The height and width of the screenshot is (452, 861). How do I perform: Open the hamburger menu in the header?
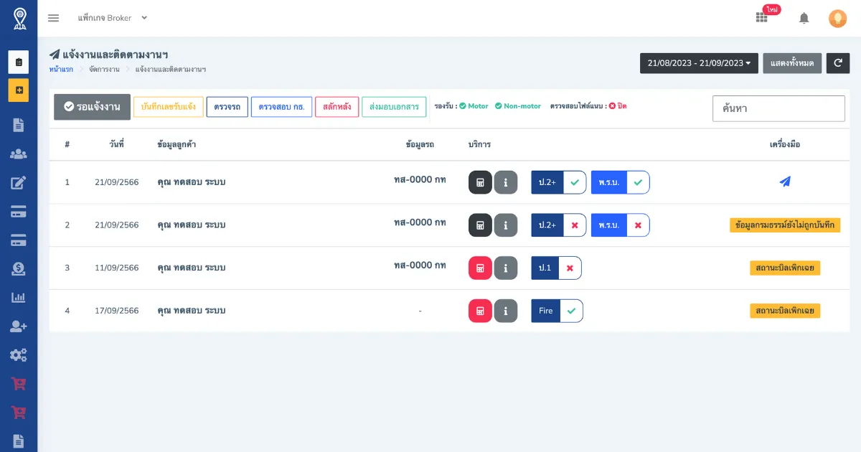click(x=53, y=18)
